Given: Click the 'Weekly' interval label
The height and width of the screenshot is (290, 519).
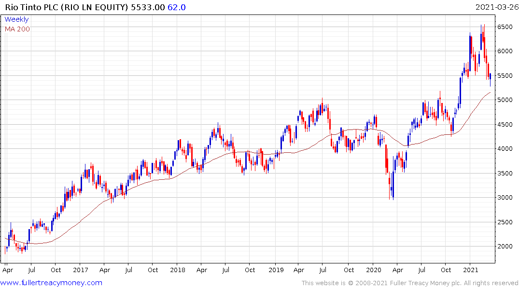Looking at the screenshot, I should coord(16,19).
